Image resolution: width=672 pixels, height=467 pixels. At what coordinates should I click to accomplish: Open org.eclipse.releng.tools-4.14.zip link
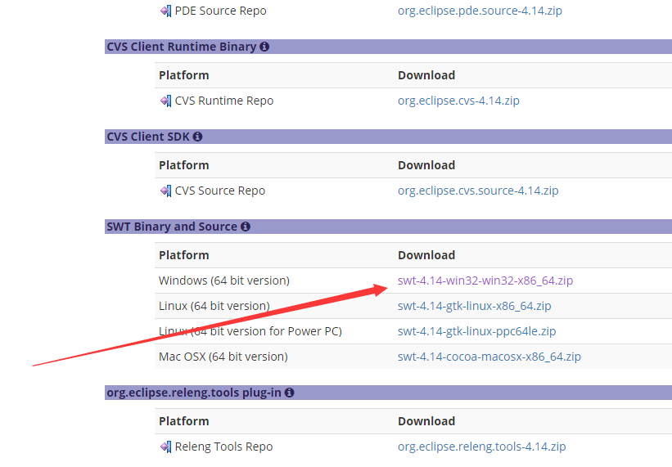coord(481,447)
